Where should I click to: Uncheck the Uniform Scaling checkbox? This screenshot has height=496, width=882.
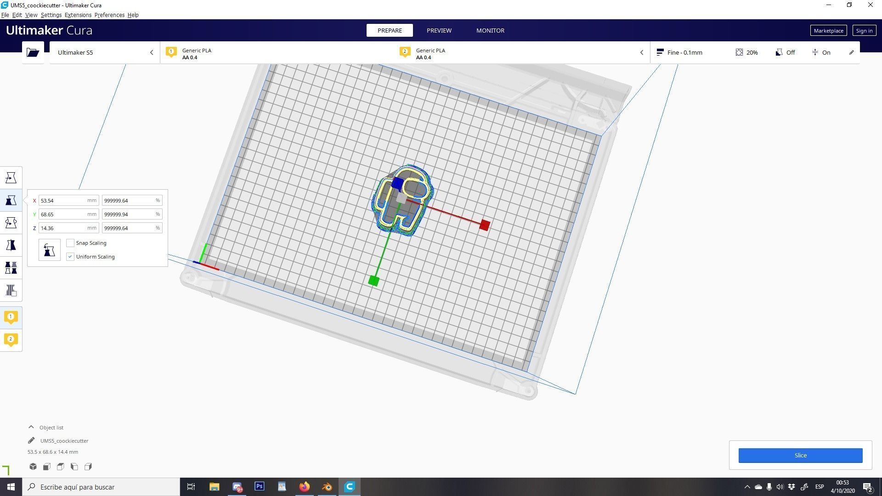70,257
